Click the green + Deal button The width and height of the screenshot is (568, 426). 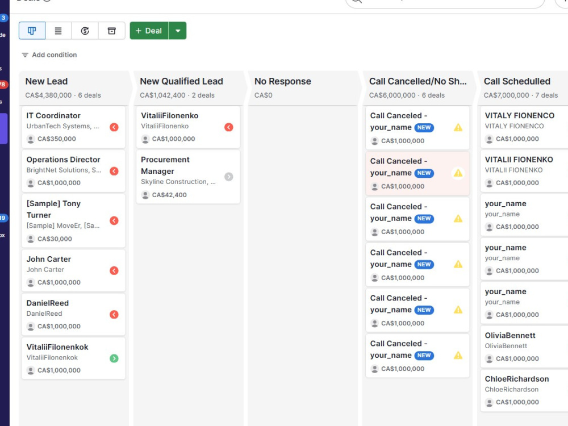pos(149,31)
